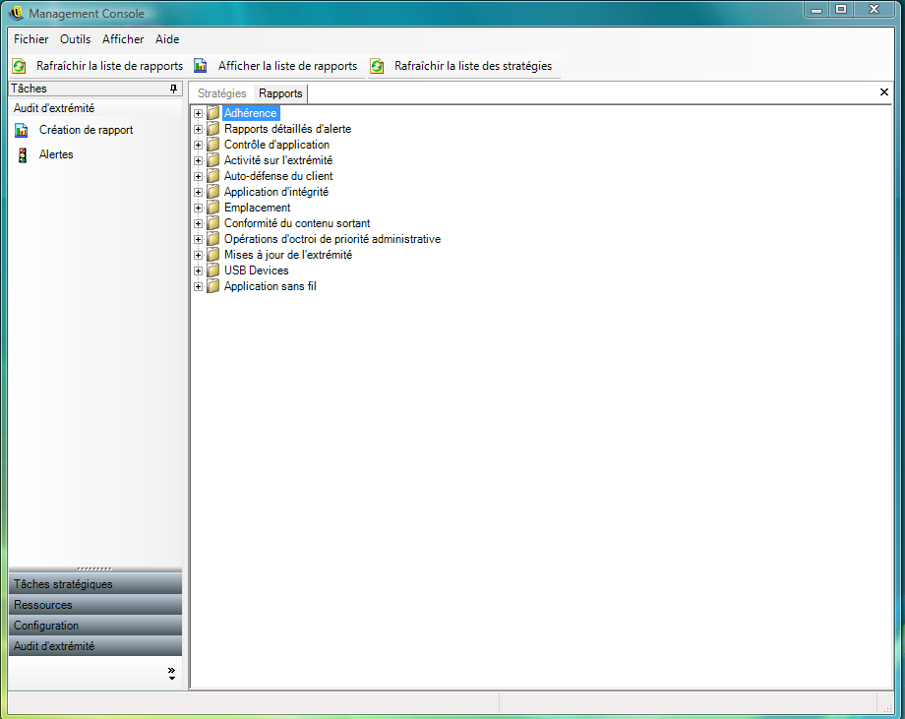Maximize the Management Console window

(x=841, y=9)
